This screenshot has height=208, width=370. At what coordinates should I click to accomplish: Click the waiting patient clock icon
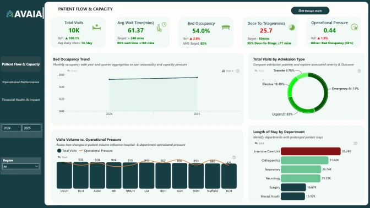pyautogui.click(x=161, y=27)
